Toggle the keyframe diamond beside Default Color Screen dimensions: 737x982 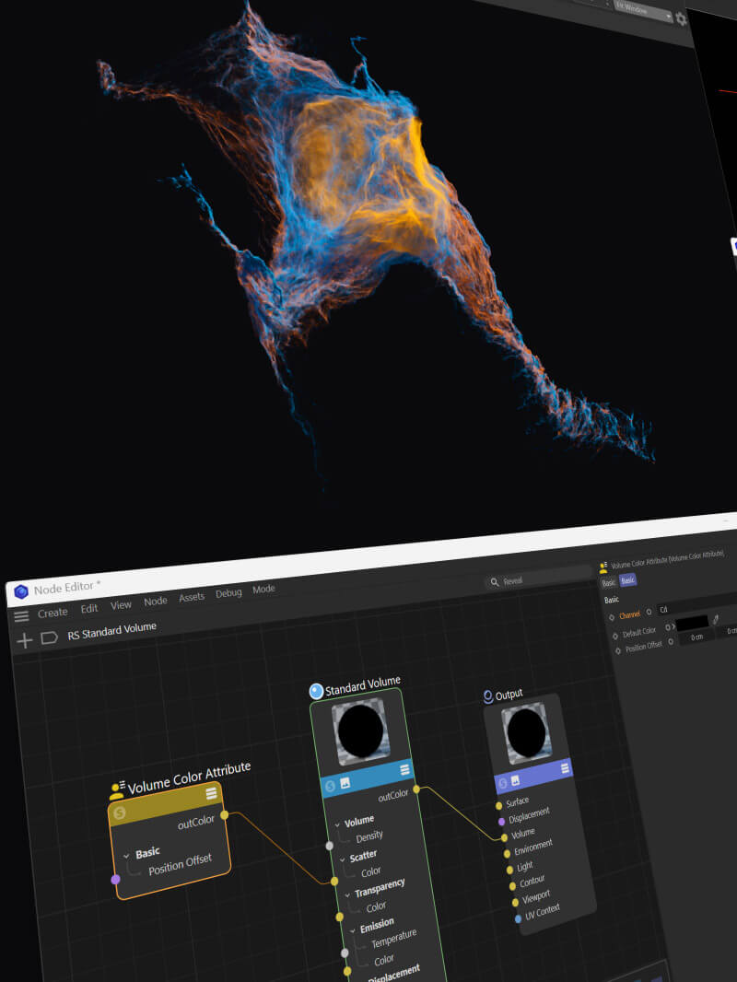coord(614,636)
